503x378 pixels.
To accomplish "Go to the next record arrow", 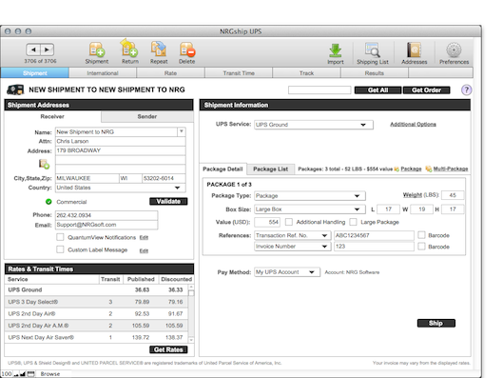I will coord(47,50).
